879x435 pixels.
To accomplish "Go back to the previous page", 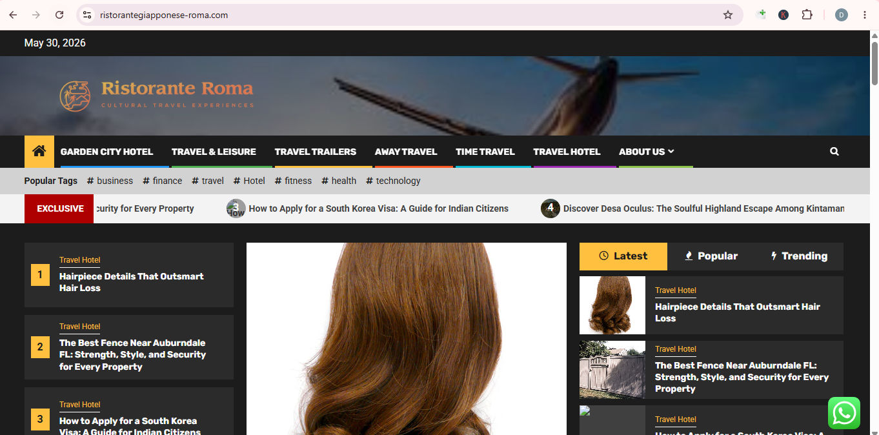I will pyautogui.click(x=13, y=15).
